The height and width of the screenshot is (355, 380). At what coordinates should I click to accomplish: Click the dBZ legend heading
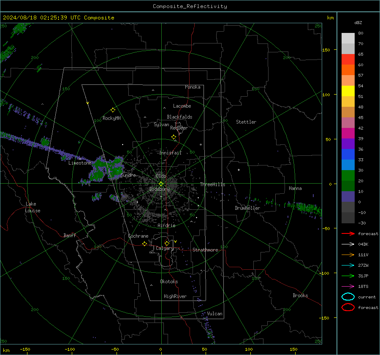[358, 22]
